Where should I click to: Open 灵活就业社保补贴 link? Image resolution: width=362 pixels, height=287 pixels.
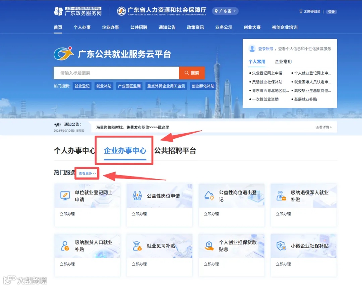pyautogui.click(x=267, y=82)
